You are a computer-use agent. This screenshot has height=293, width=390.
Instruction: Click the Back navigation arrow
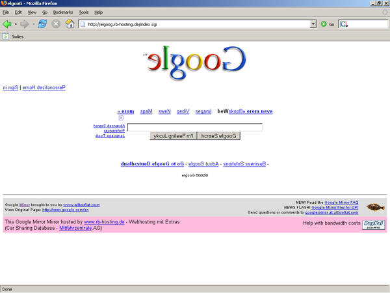7,24
